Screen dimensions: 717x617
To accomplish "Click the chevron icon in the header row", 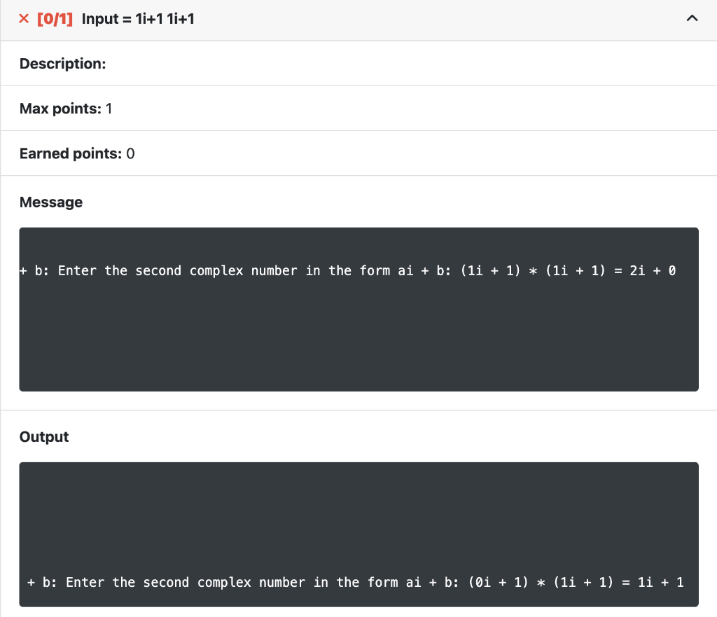I will click(692, 18).
